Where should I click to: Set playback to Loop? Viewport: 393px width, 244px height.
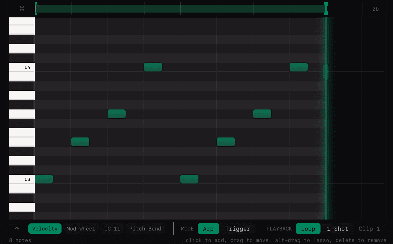click(308, 229)
